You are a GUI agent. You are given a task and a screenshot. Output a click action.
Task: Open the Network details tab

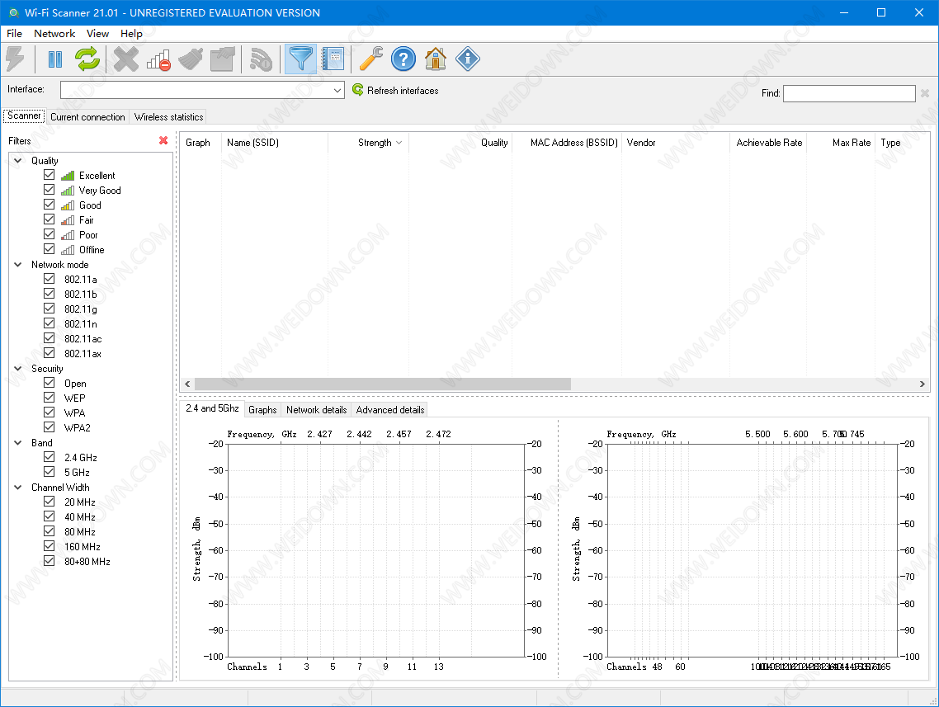[316, 409]
